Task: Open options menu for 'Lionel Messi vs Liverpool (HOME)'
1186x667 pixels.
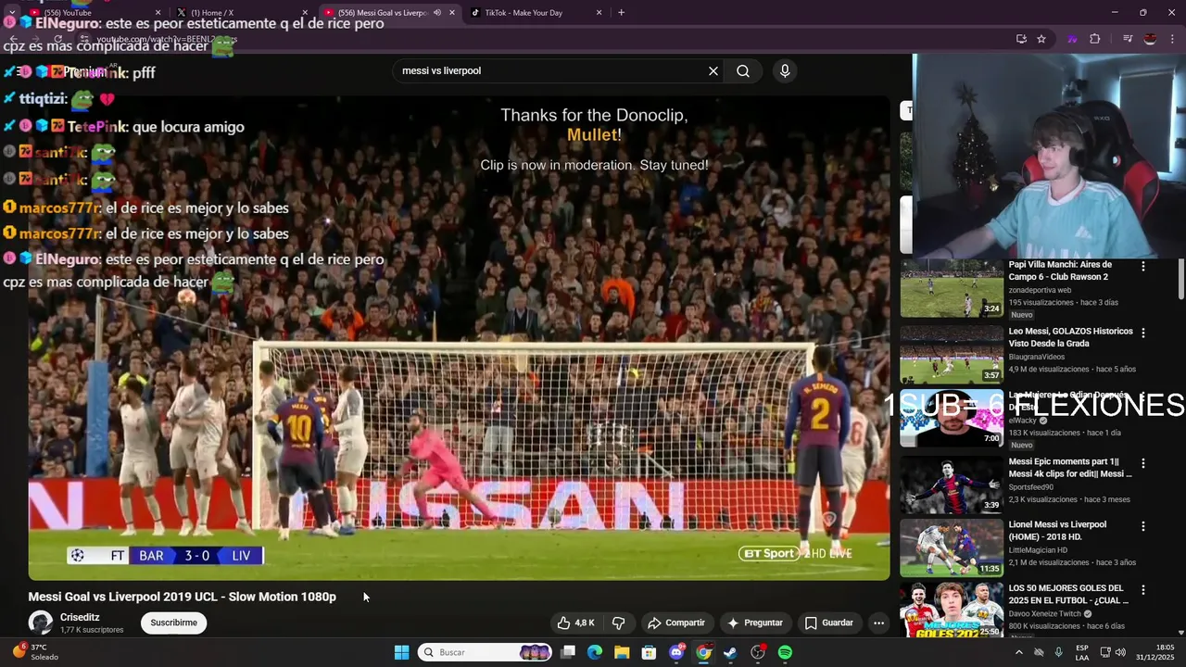Action: (x=1142, y=526)
